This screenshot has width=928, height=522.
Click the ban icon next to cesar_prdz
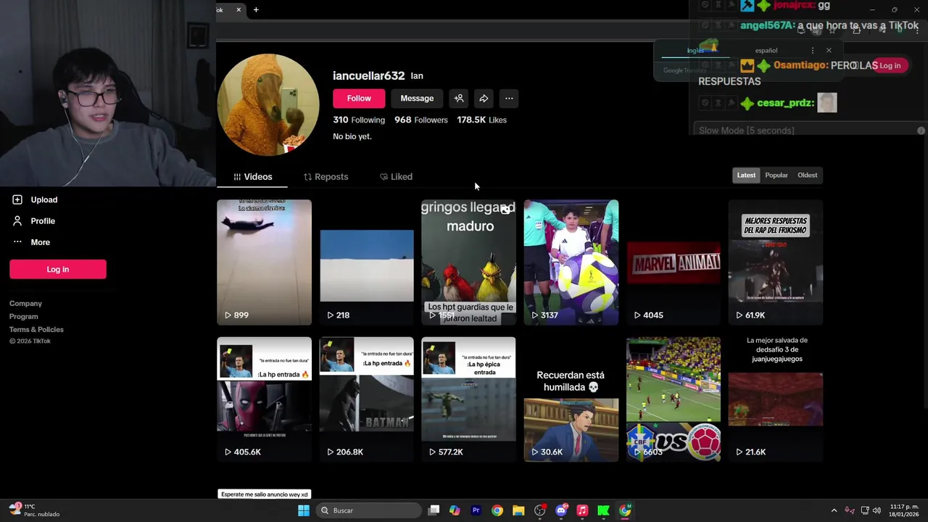[705, 103]
